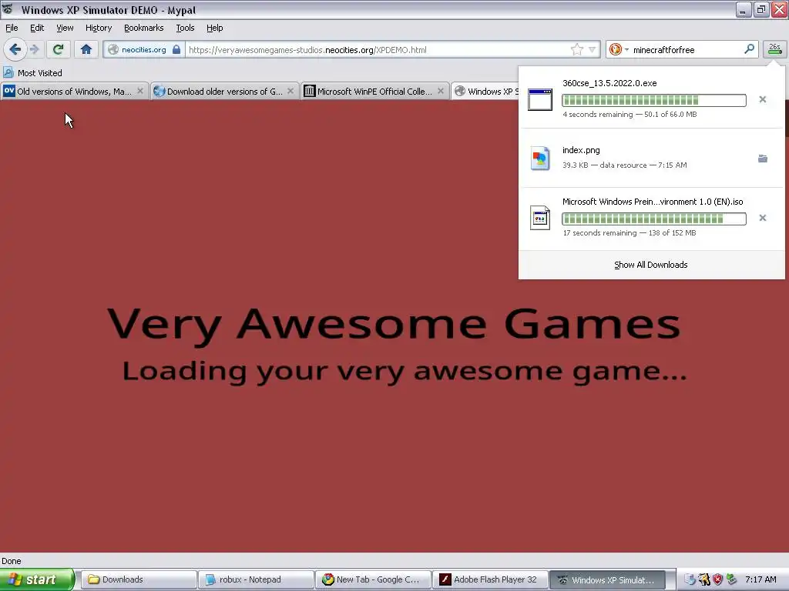Switch to New Tab - Google Chrome taskbar button

tap(373, 579)
